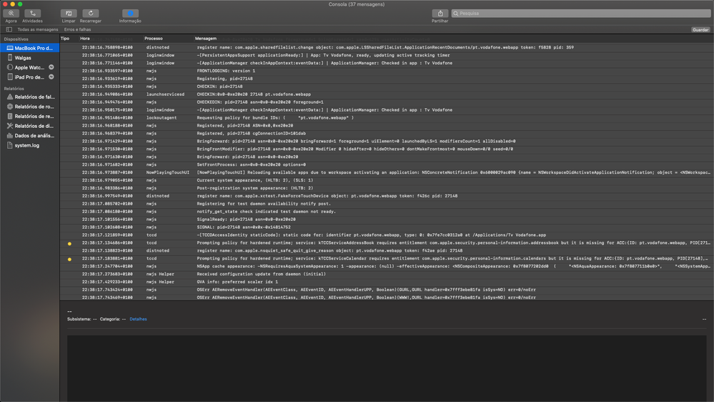The image size is (714, 402).
Task: Select the Erros e falhas filter
Action: click(x=77, y=29)
